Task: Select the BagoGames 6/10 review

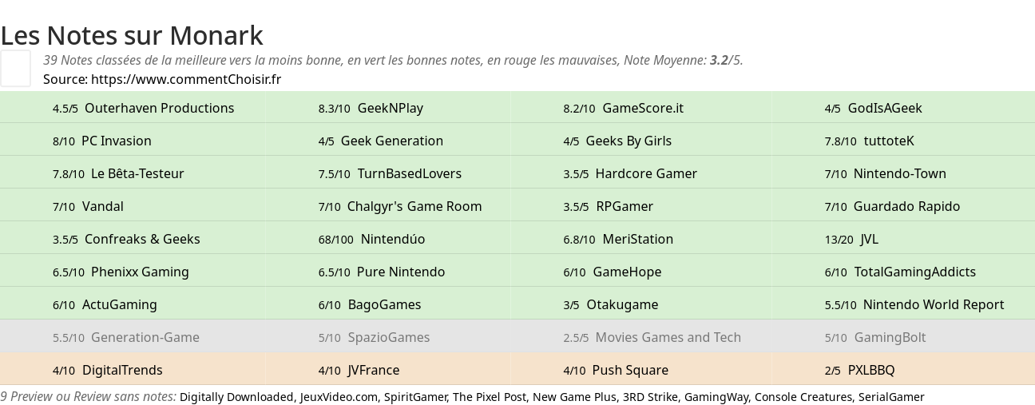Action: coord(370,304)
